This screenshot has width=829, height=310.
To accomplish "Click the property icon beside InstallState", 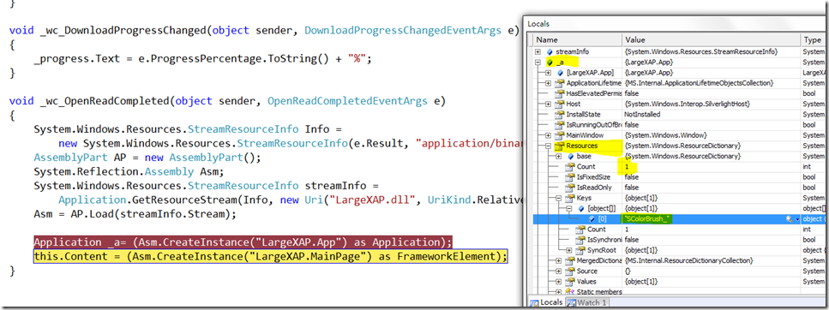I will click(559, 115).
